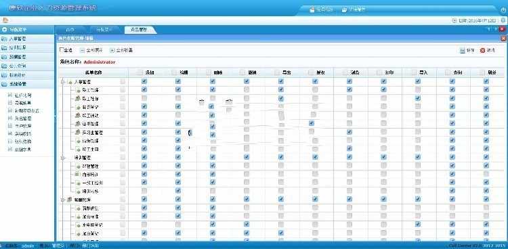Click the clock icon next to the date
Screen dimensions: 508x249
click(454, 20)
